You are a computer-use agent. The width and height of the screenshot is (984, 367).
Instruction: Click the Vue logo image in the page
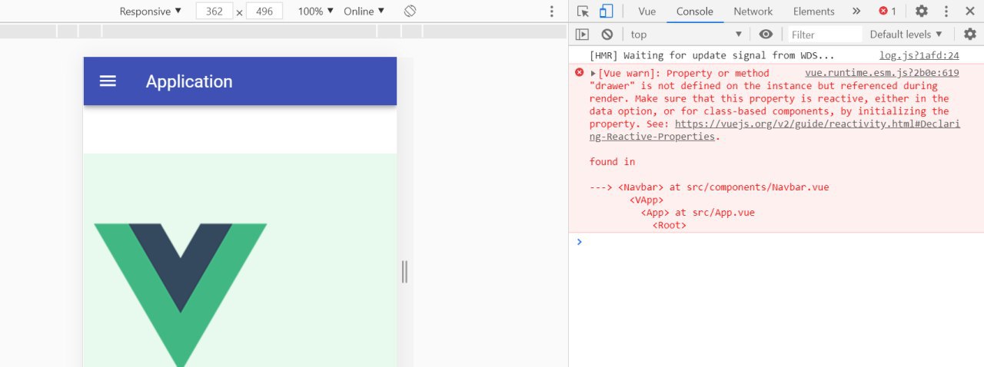[181, 295]
